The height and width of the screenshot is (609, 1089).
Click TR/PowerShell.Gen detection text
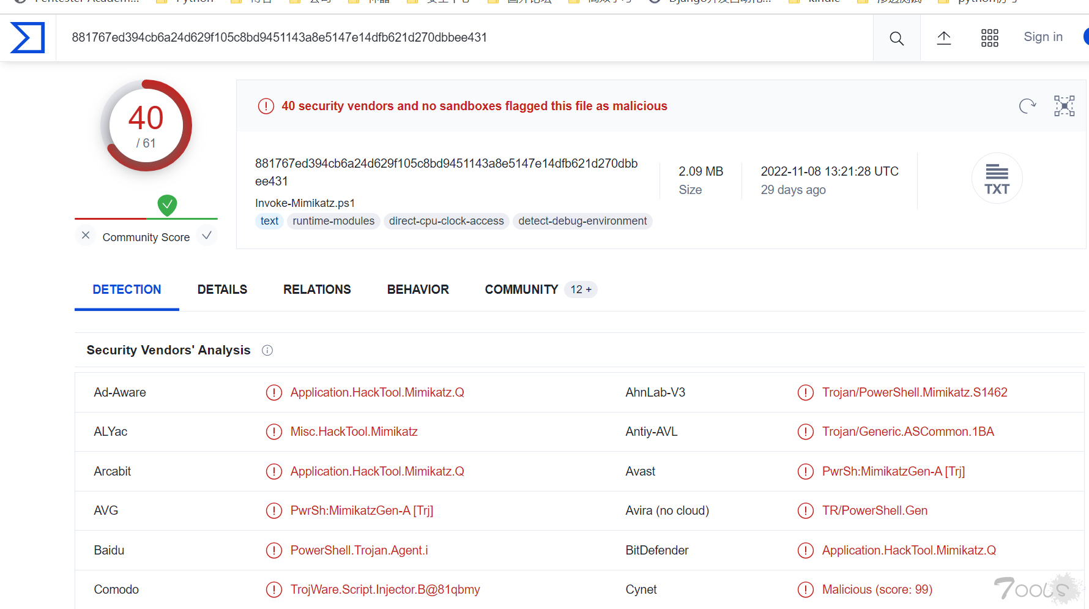point(874,510)
